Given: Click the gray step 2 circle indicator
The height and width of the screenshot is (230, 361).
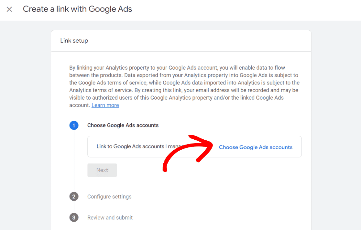Looking at the screenshot, I should click(74, 196).
